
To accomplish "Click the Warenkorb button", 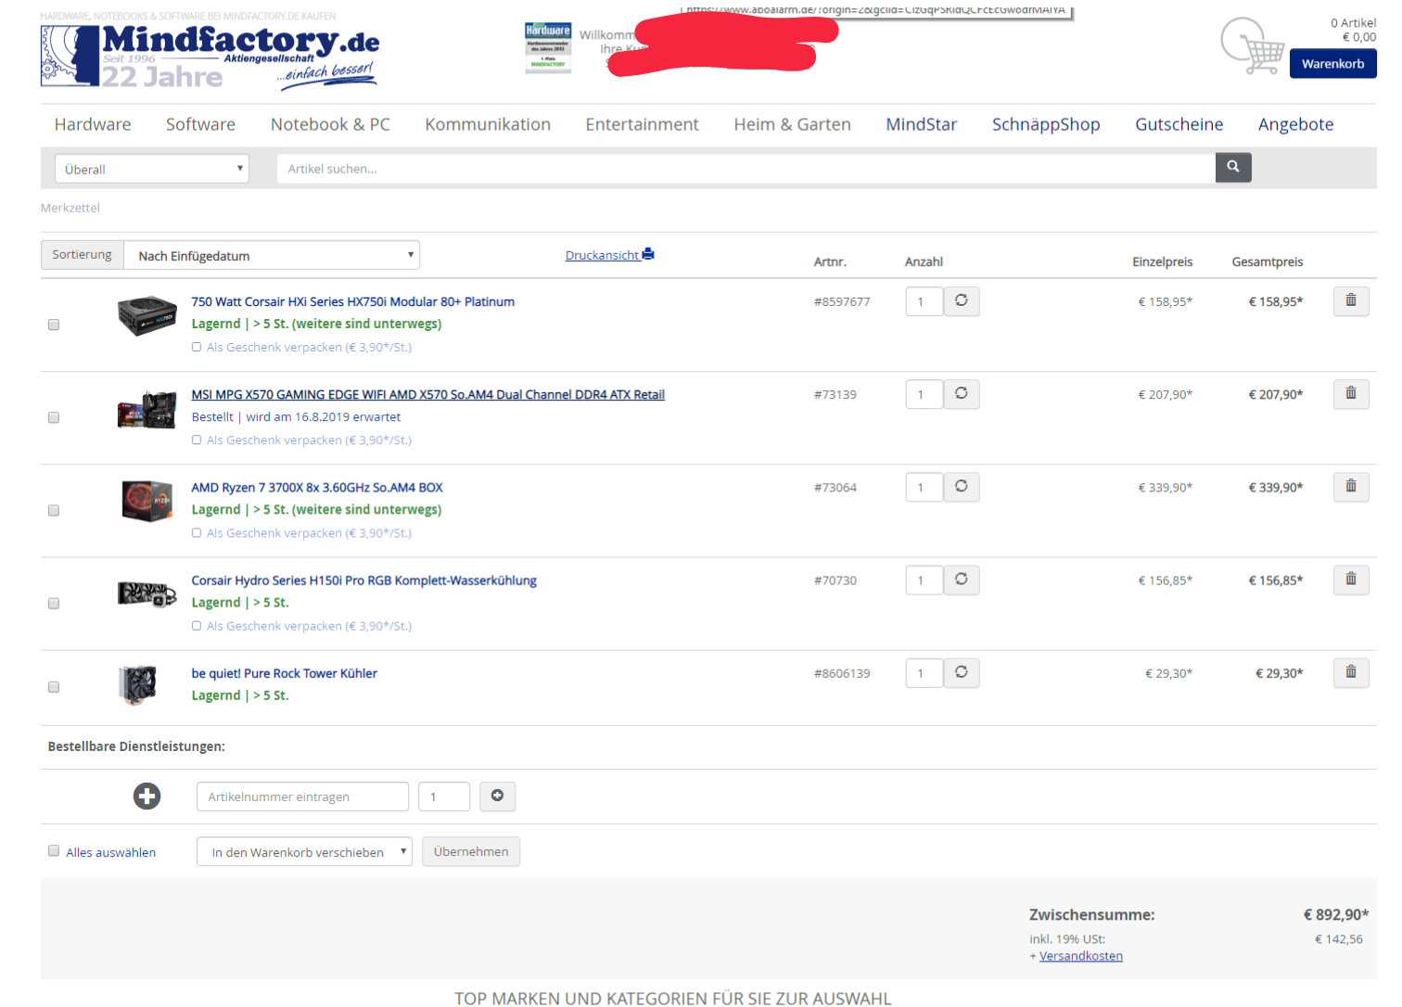I will [1332, 63].
